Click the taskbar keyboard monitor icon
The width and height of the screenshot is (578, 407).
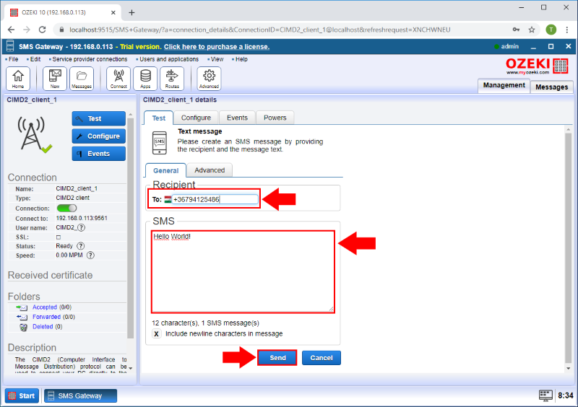tap(545, 395)
